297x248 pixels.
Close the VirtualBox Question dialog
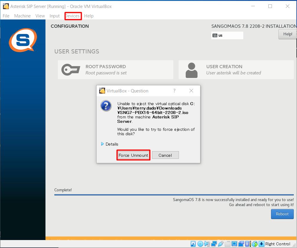tap(191, 91)
